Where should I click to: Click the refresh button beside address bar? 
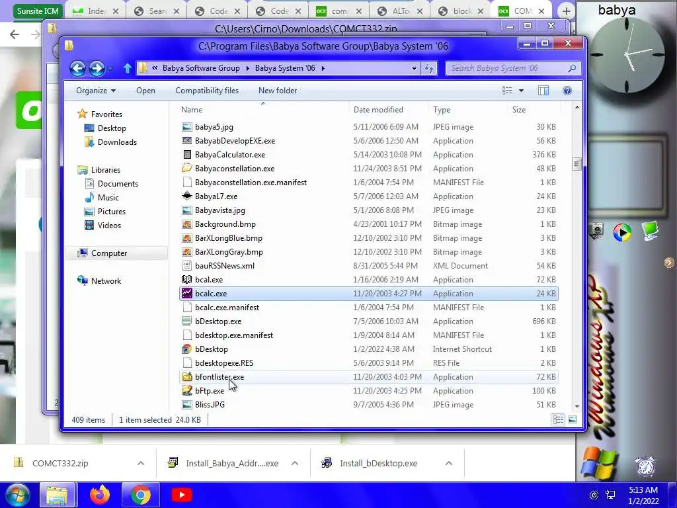(429, 68)
